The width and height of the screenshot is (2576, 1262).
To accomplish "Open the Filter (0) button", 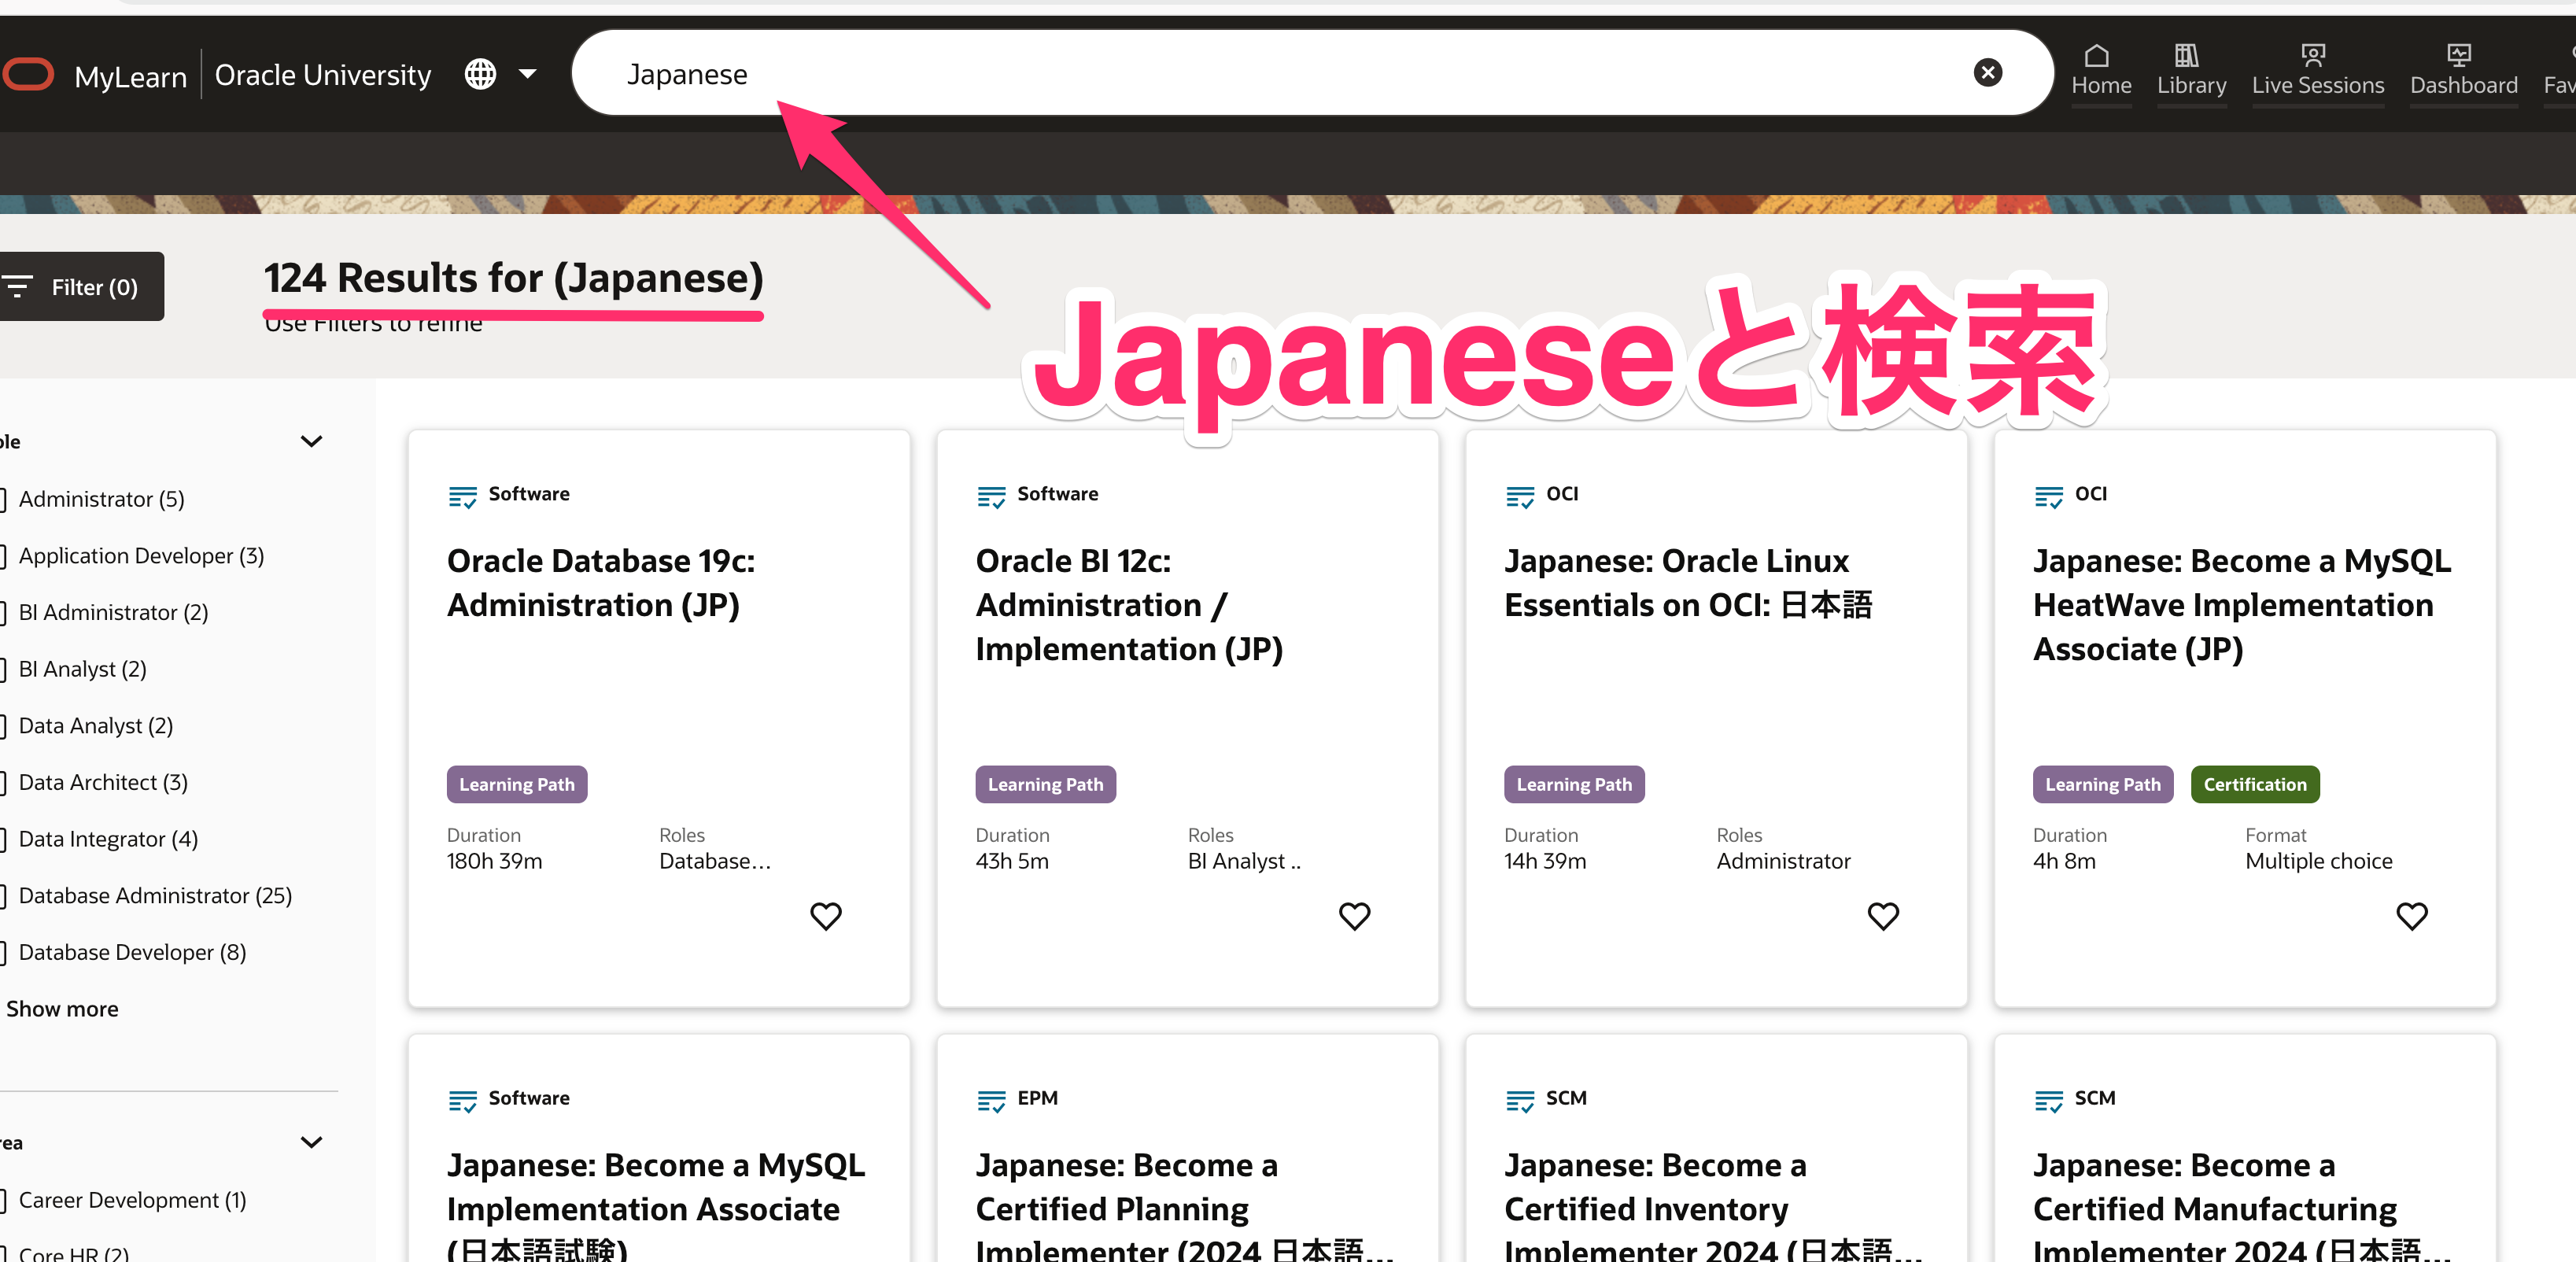I will click(80, 287).
